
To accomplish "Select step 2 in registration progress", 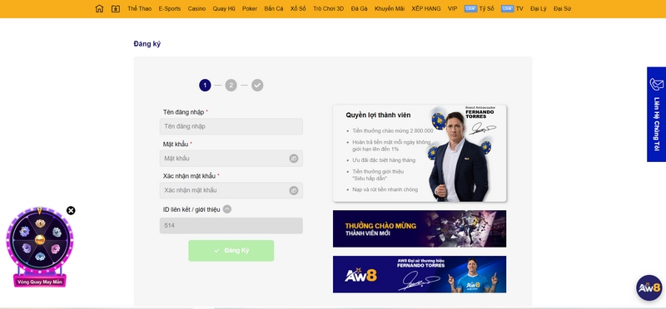I will tap(231, 86).
